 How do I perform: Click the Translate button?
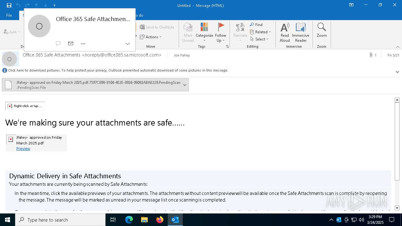coord(240,32)
